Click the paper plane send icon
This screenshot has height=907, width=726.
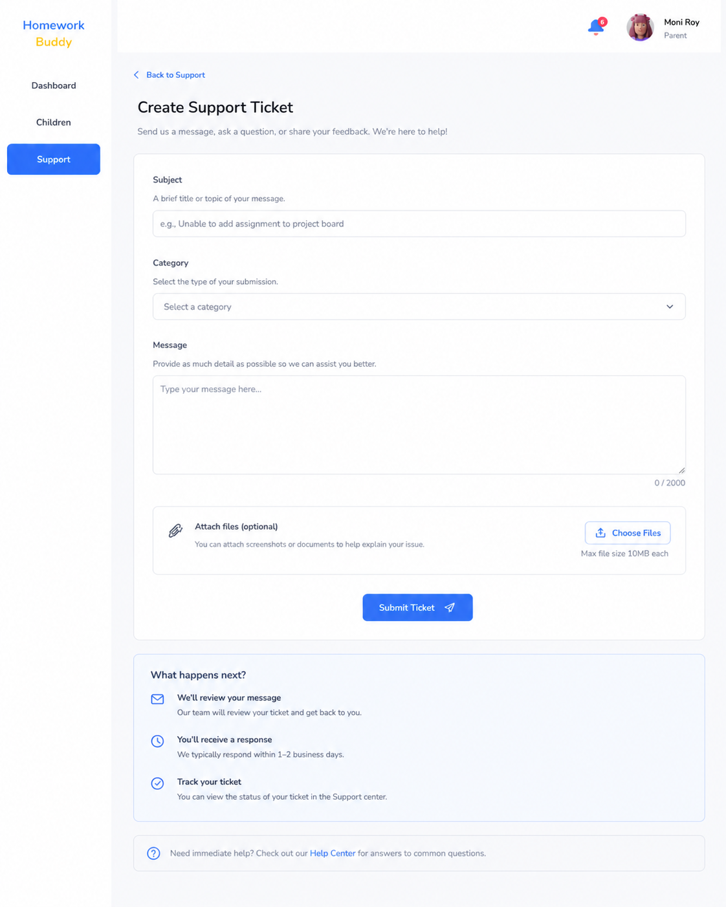[x=450, y=607]
